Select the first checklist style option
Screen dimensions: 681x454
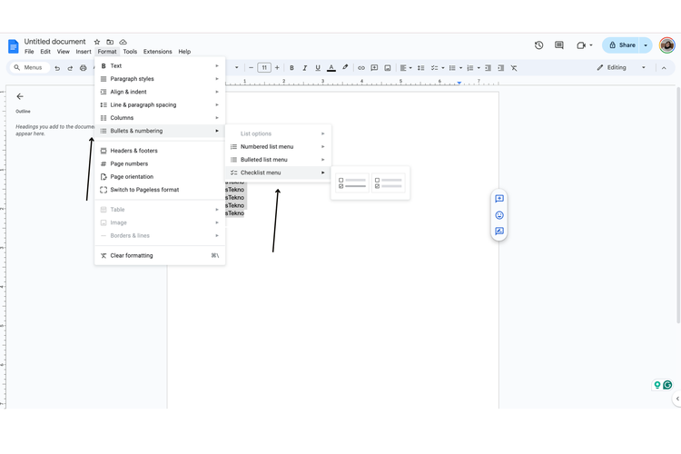352,183
